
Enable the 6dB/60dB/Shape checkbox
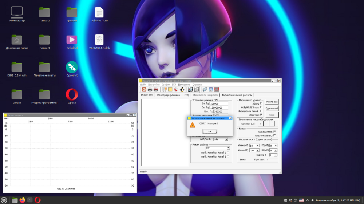click(x=261, y=107)
